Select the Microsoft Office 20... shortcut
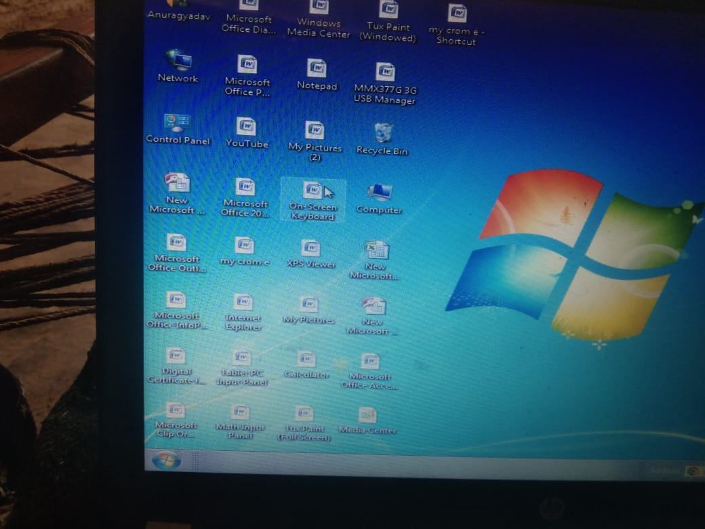Image resolution: width=705 pixels, height=529 pixels. pyautogui.click(x=245, y=197)
